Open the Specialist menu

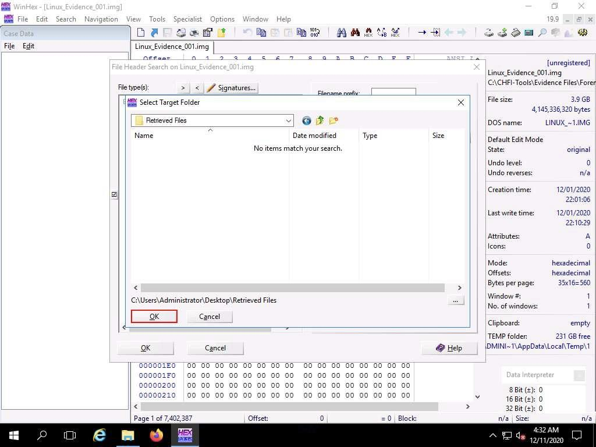tap(187, 19)
